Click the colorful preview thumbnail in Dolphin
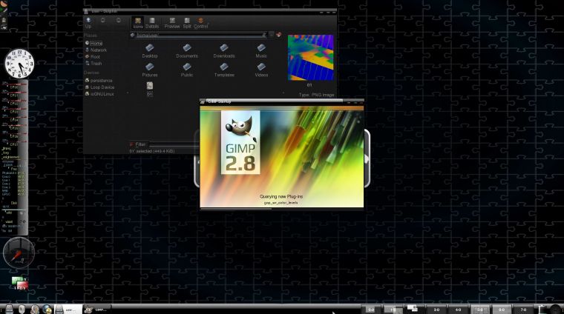The width and height of the screenshot is (564, 314). (x=310, y=58)
